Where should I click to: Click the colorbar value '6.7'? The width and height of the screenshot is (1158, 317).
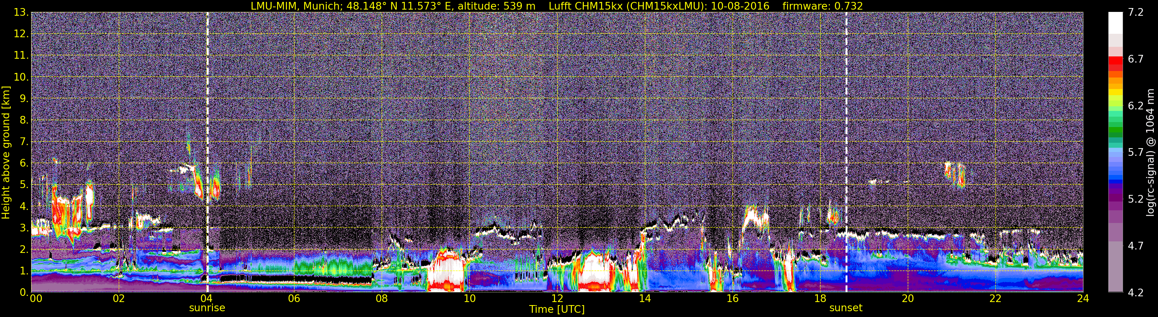coord(1136,59)
